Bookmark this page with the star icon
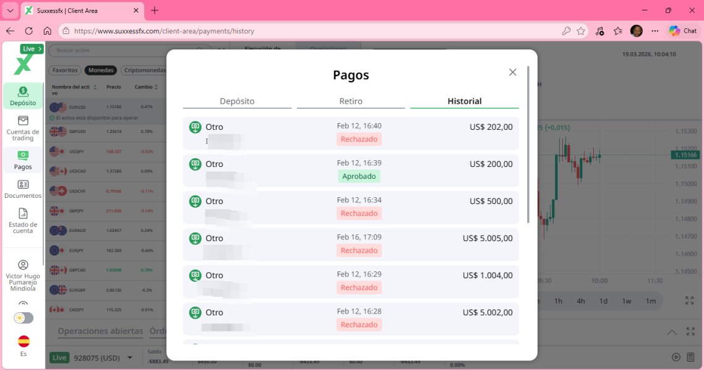The height and width of the screenshot is (371, 704). (580, 31)
